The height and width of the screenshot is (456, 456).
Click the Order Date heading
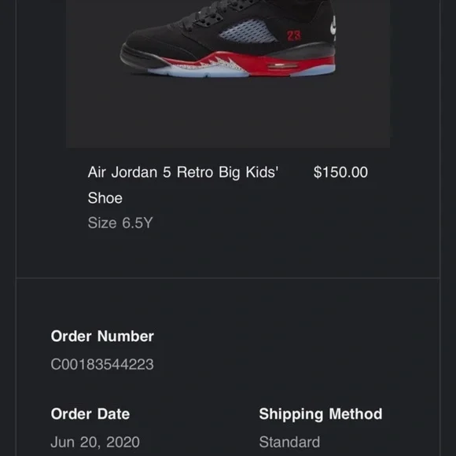coord(90,414)
